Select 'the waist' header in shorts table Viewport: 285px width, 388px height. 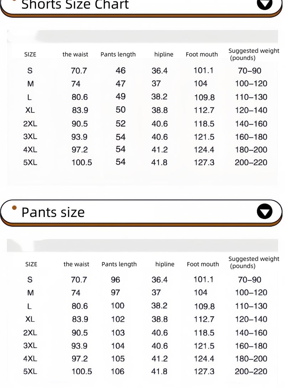pyautogui.click(x=75, y=54)
